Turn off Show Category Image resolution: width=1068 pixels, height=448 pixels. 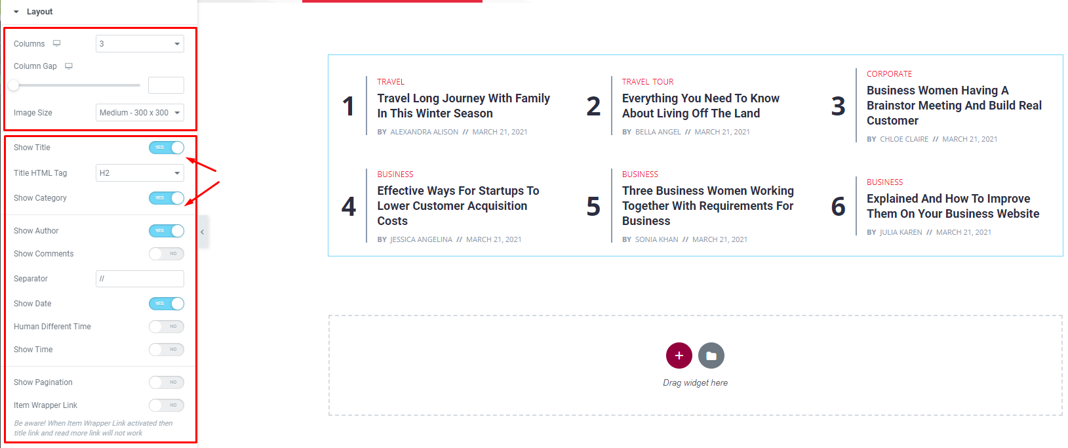click(x=166, y=197)
